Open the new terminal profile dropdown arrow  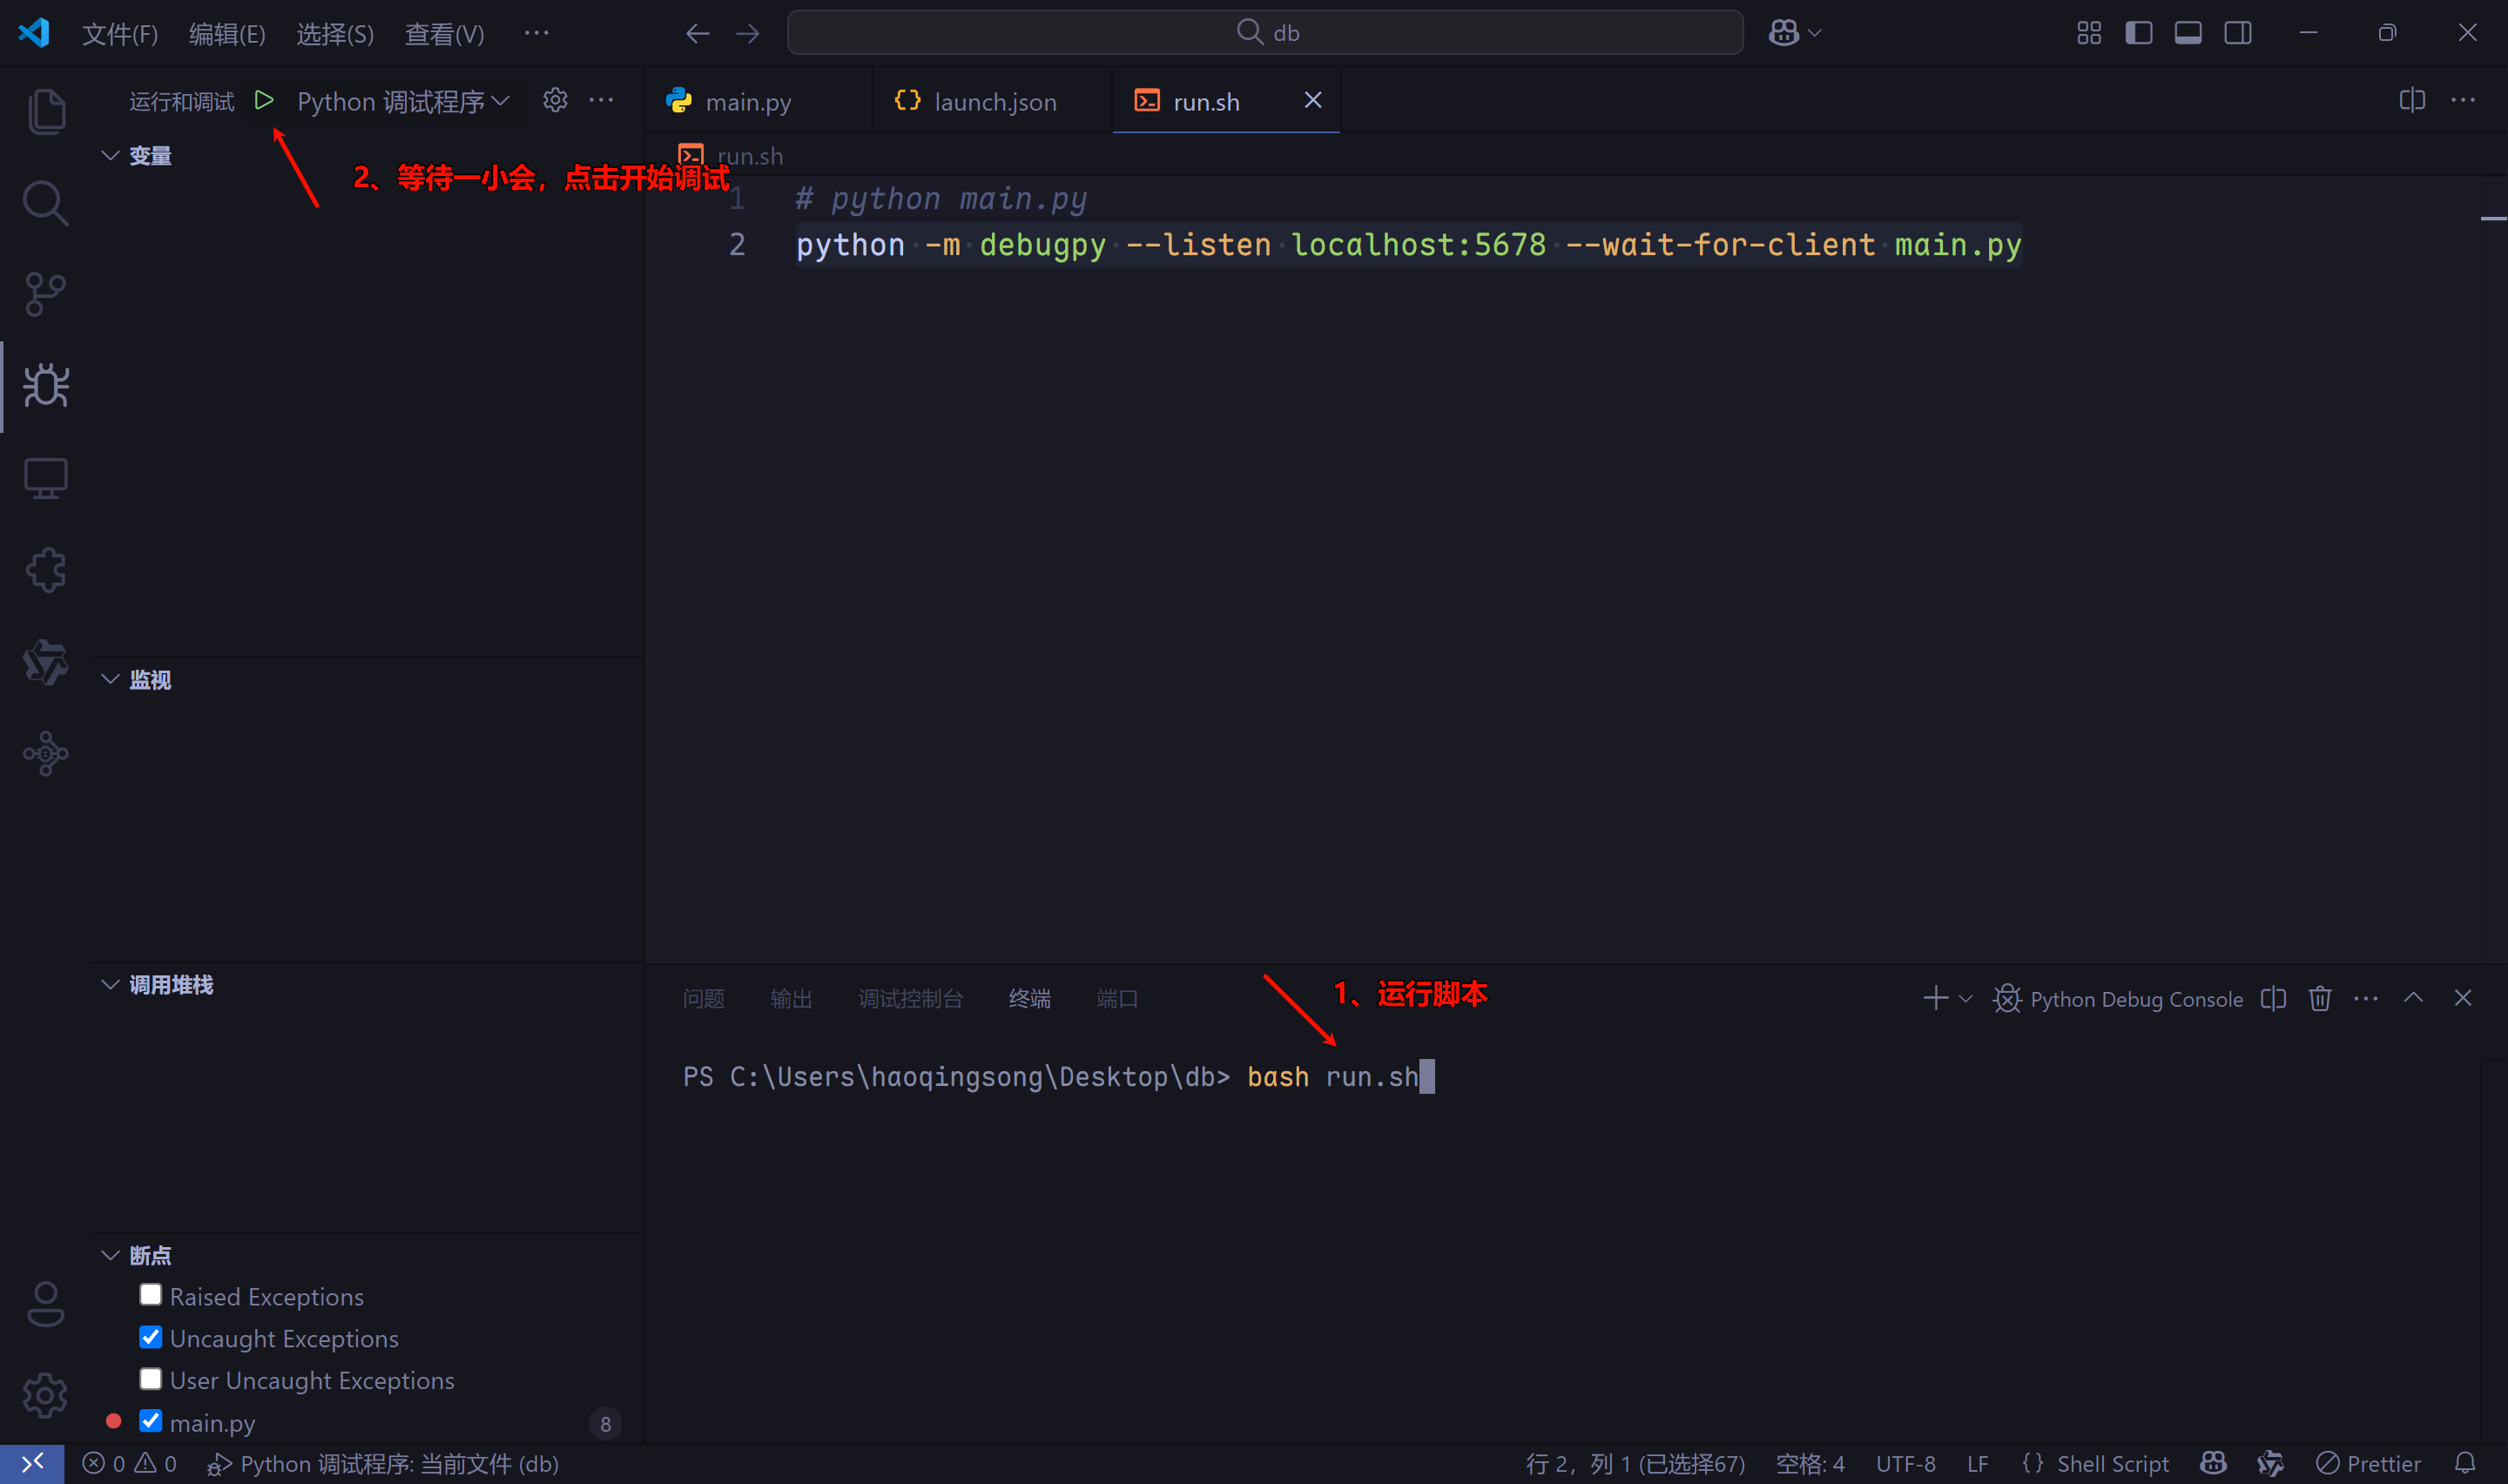coord(1965,998)
